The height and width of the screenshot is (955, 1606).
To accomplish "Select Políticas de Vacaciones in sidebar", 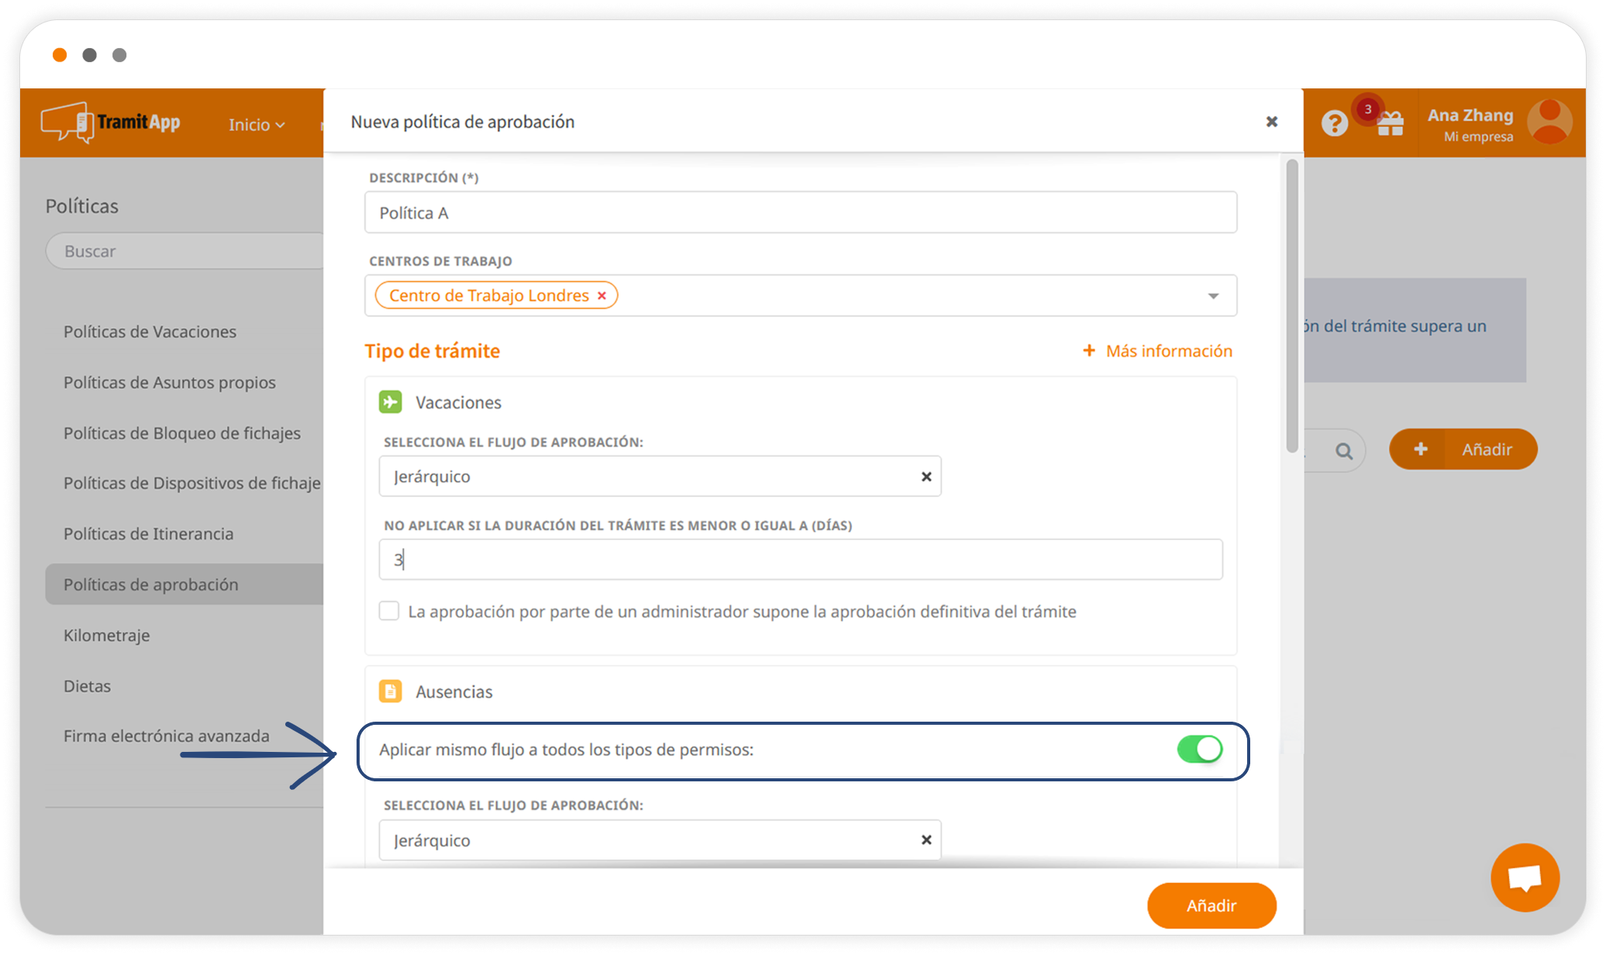I will pos(150,332).
